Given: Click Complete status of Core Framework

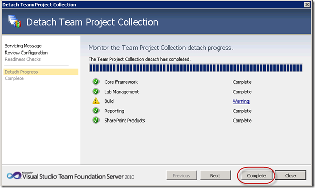Looking at the screenshot, I should (x=242, y=82).
